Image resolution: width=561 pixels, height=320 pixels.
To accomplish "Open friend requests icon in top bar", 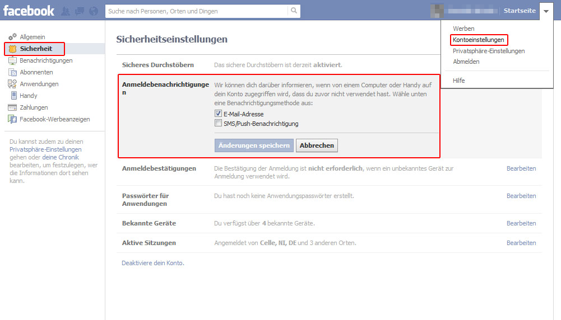I will (66, 11).
